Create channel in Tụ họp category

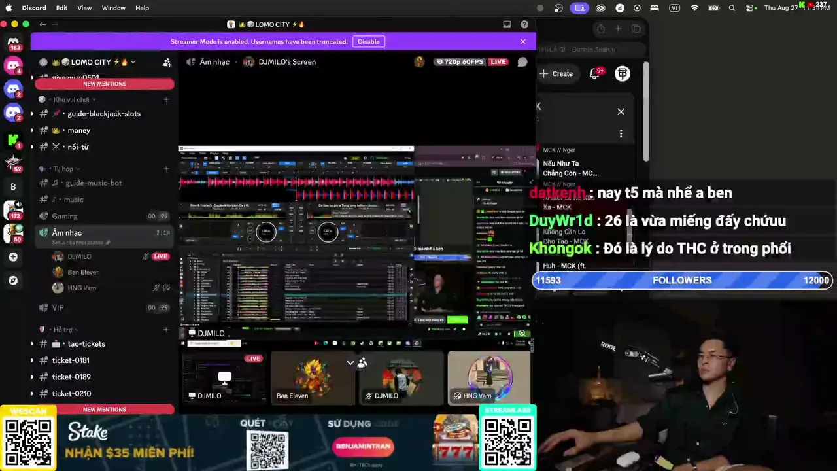coord(166,169)
